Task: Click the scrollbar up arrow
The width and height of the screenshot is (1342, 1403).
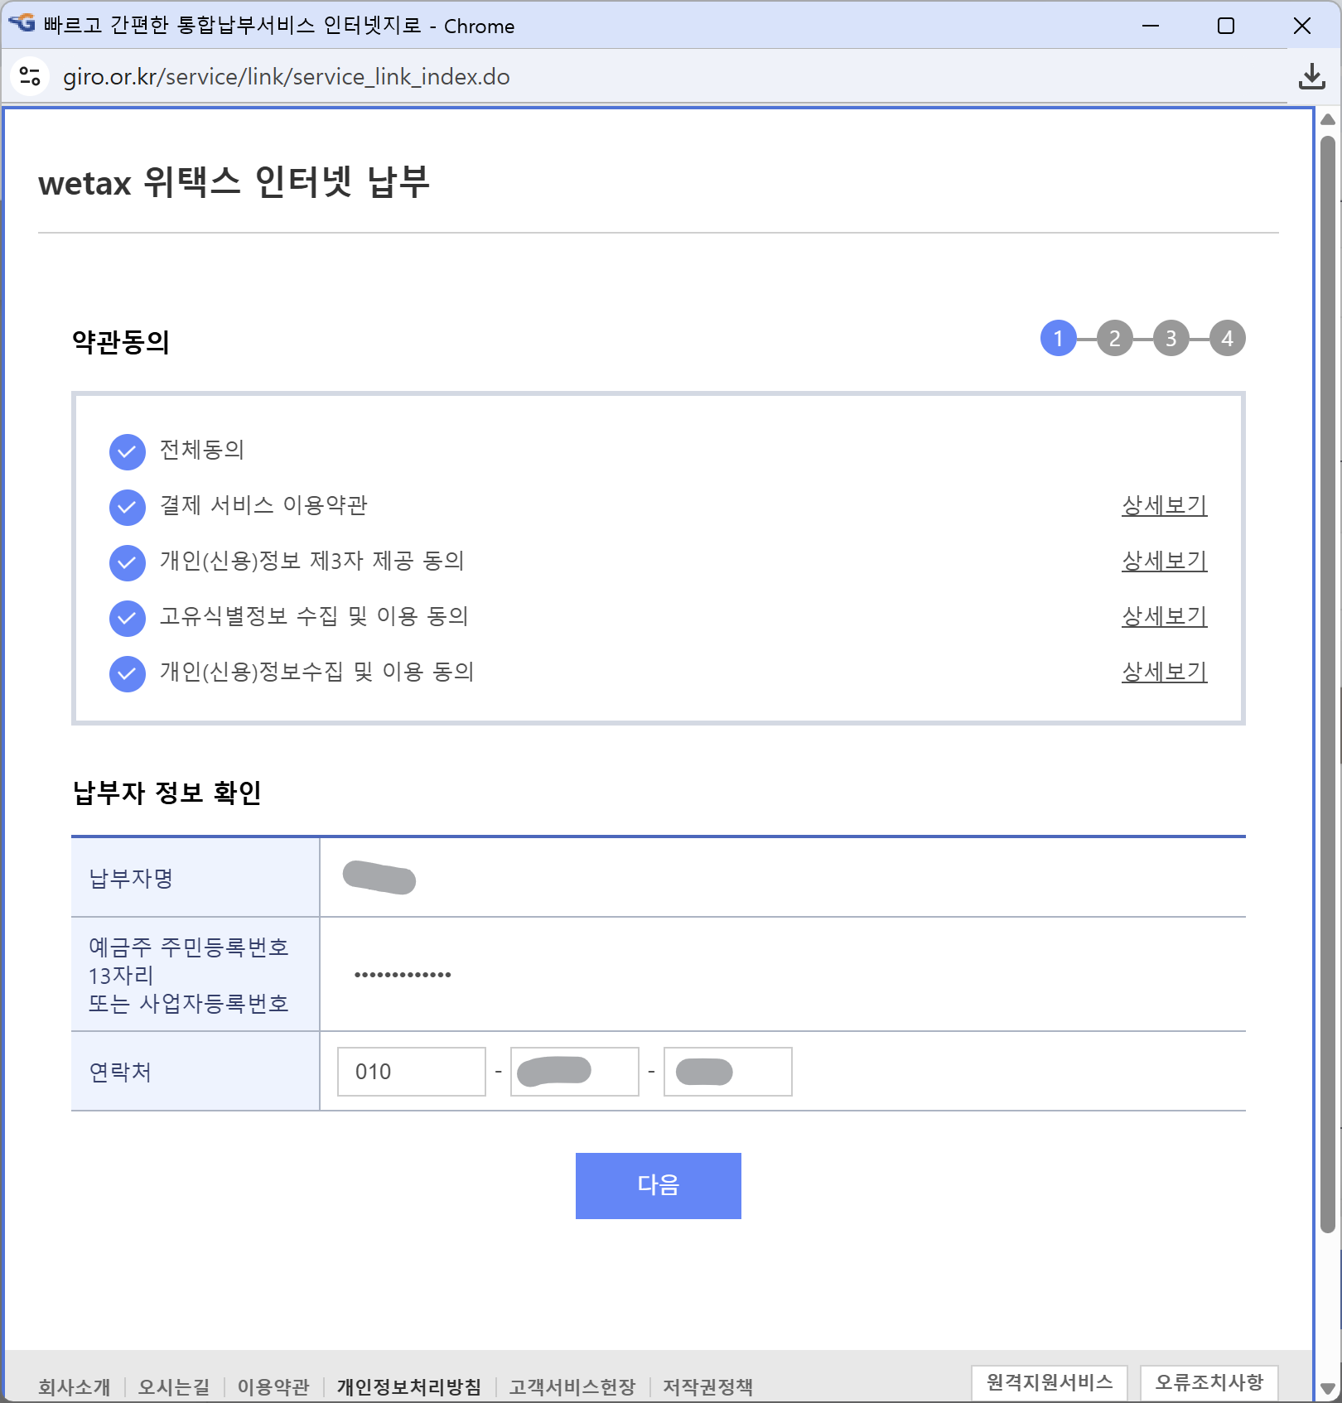Action: click(1328, 119)
